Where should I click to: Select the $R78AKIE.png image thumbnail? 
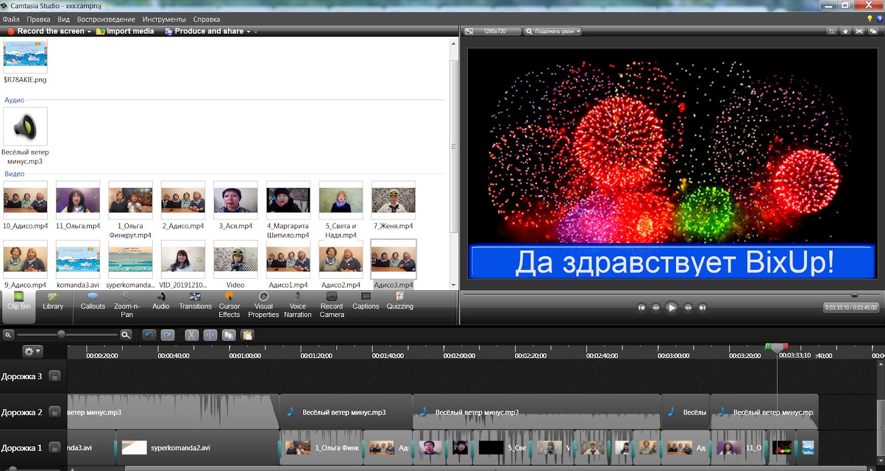pos(25,55)
